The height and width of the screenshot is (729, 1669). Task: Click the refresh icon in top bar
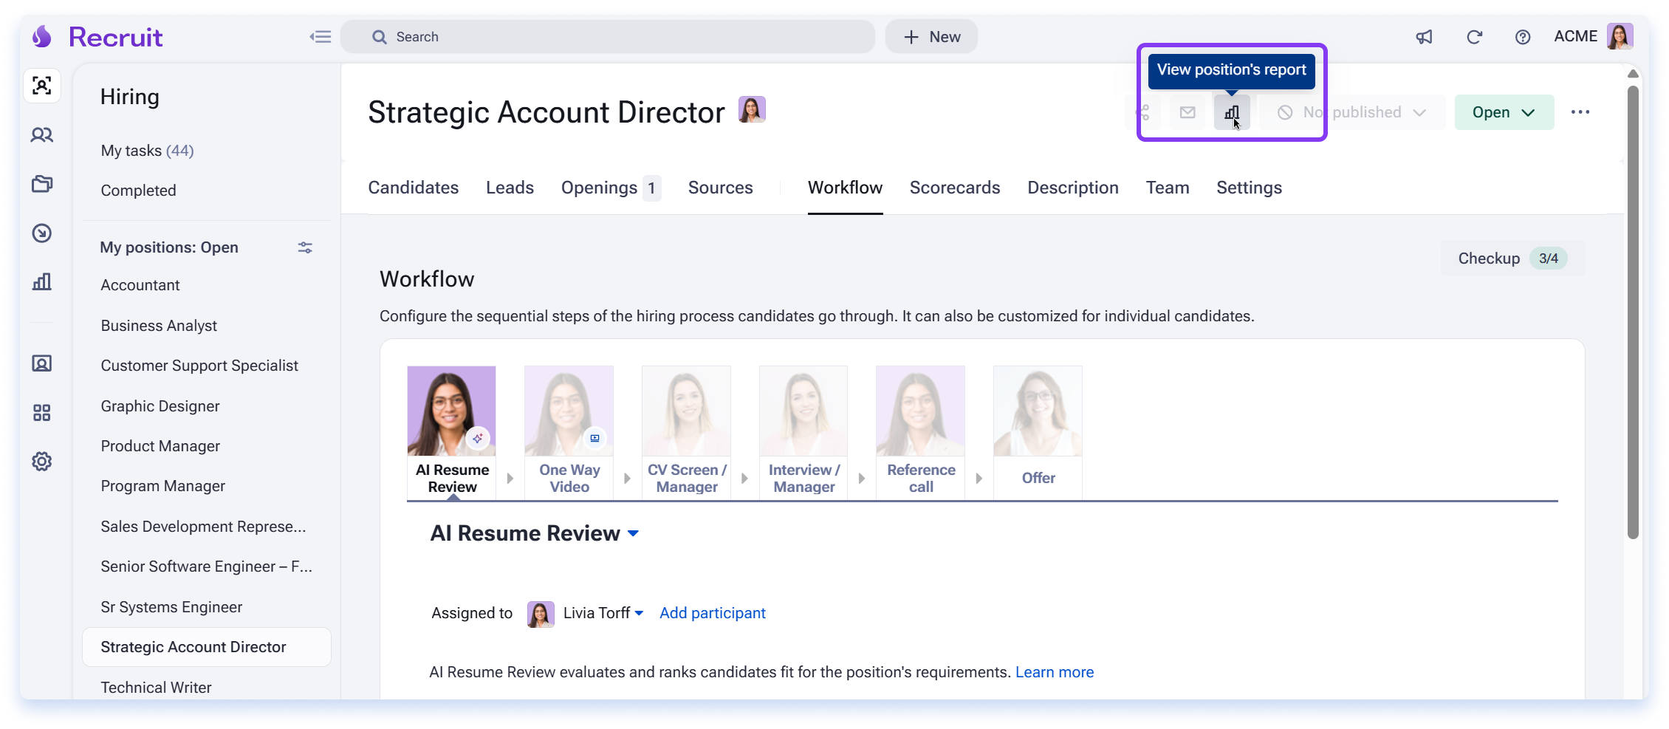(1474, 37)
